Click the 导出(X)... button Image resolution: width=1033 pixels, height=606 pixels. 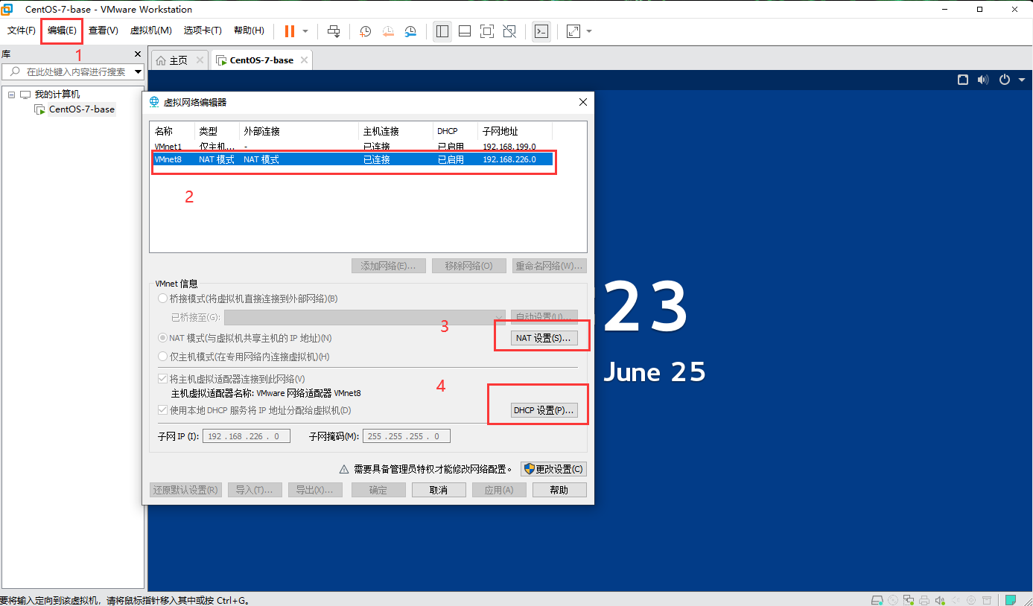click(316, 490)
